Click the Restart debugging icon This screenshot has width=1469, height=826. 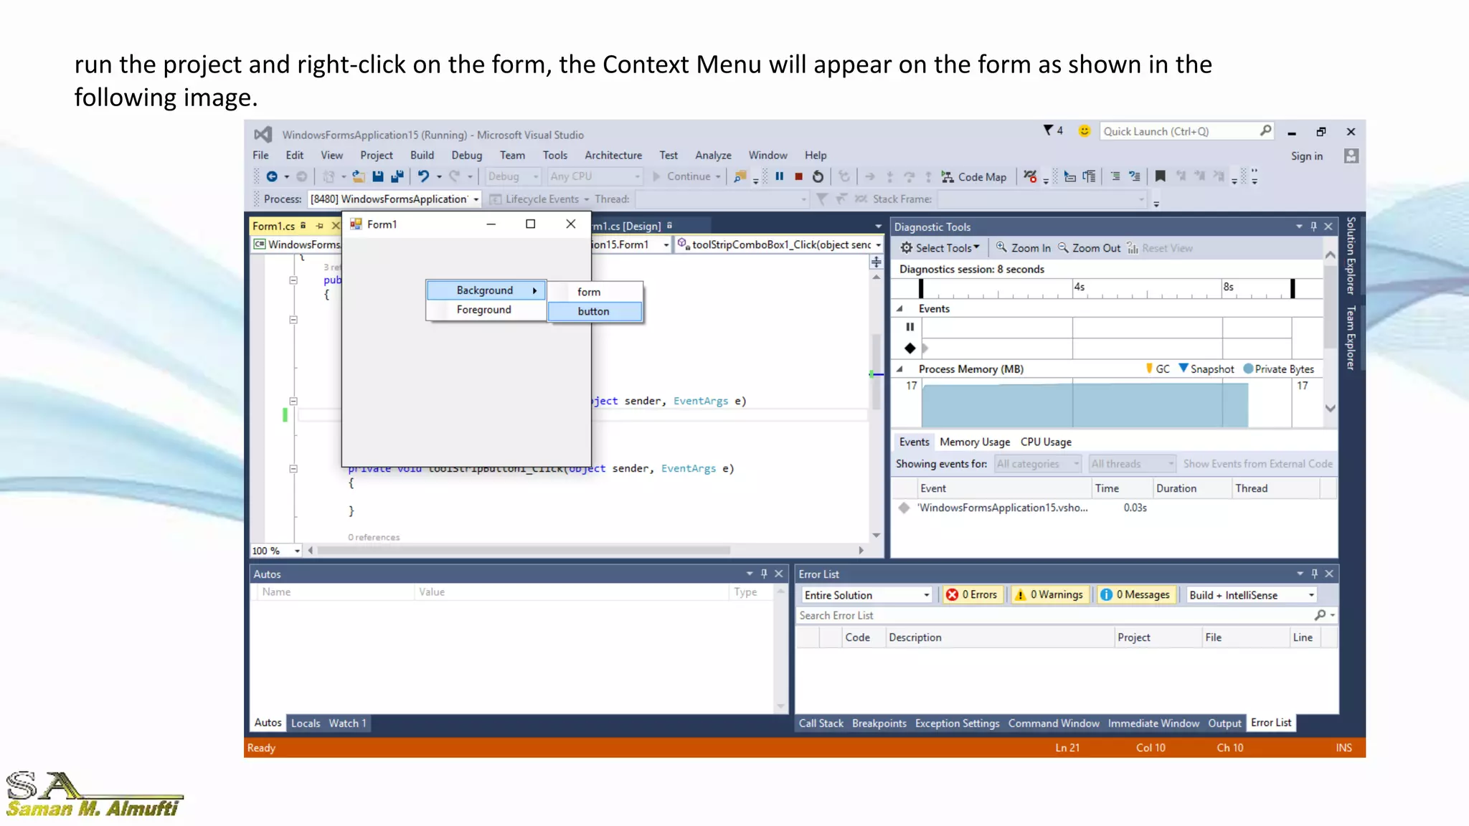[818, 176]
